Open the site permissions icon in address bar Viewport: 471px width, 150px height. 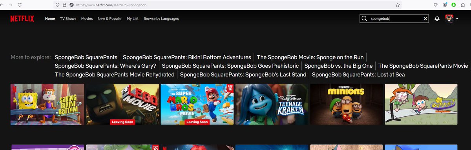coord(71,5)
